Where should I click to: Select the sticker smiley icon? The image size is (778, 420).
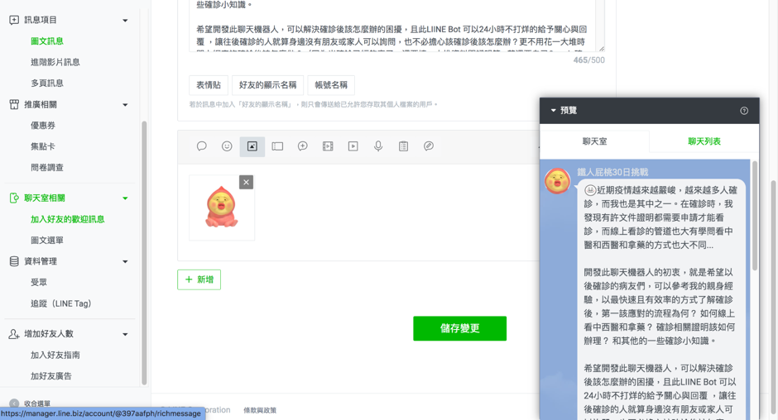tap(227, 146)
